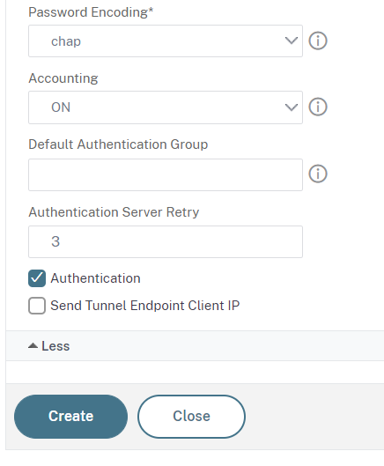Click chevron arrow in Password Encoding field
Image resolution: width=384 pixels, height=466 pixels.
tap(292, 41)
